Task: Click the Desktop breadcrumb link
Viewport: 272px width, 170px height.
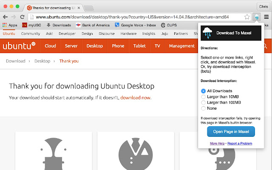Action: point(42,61)
